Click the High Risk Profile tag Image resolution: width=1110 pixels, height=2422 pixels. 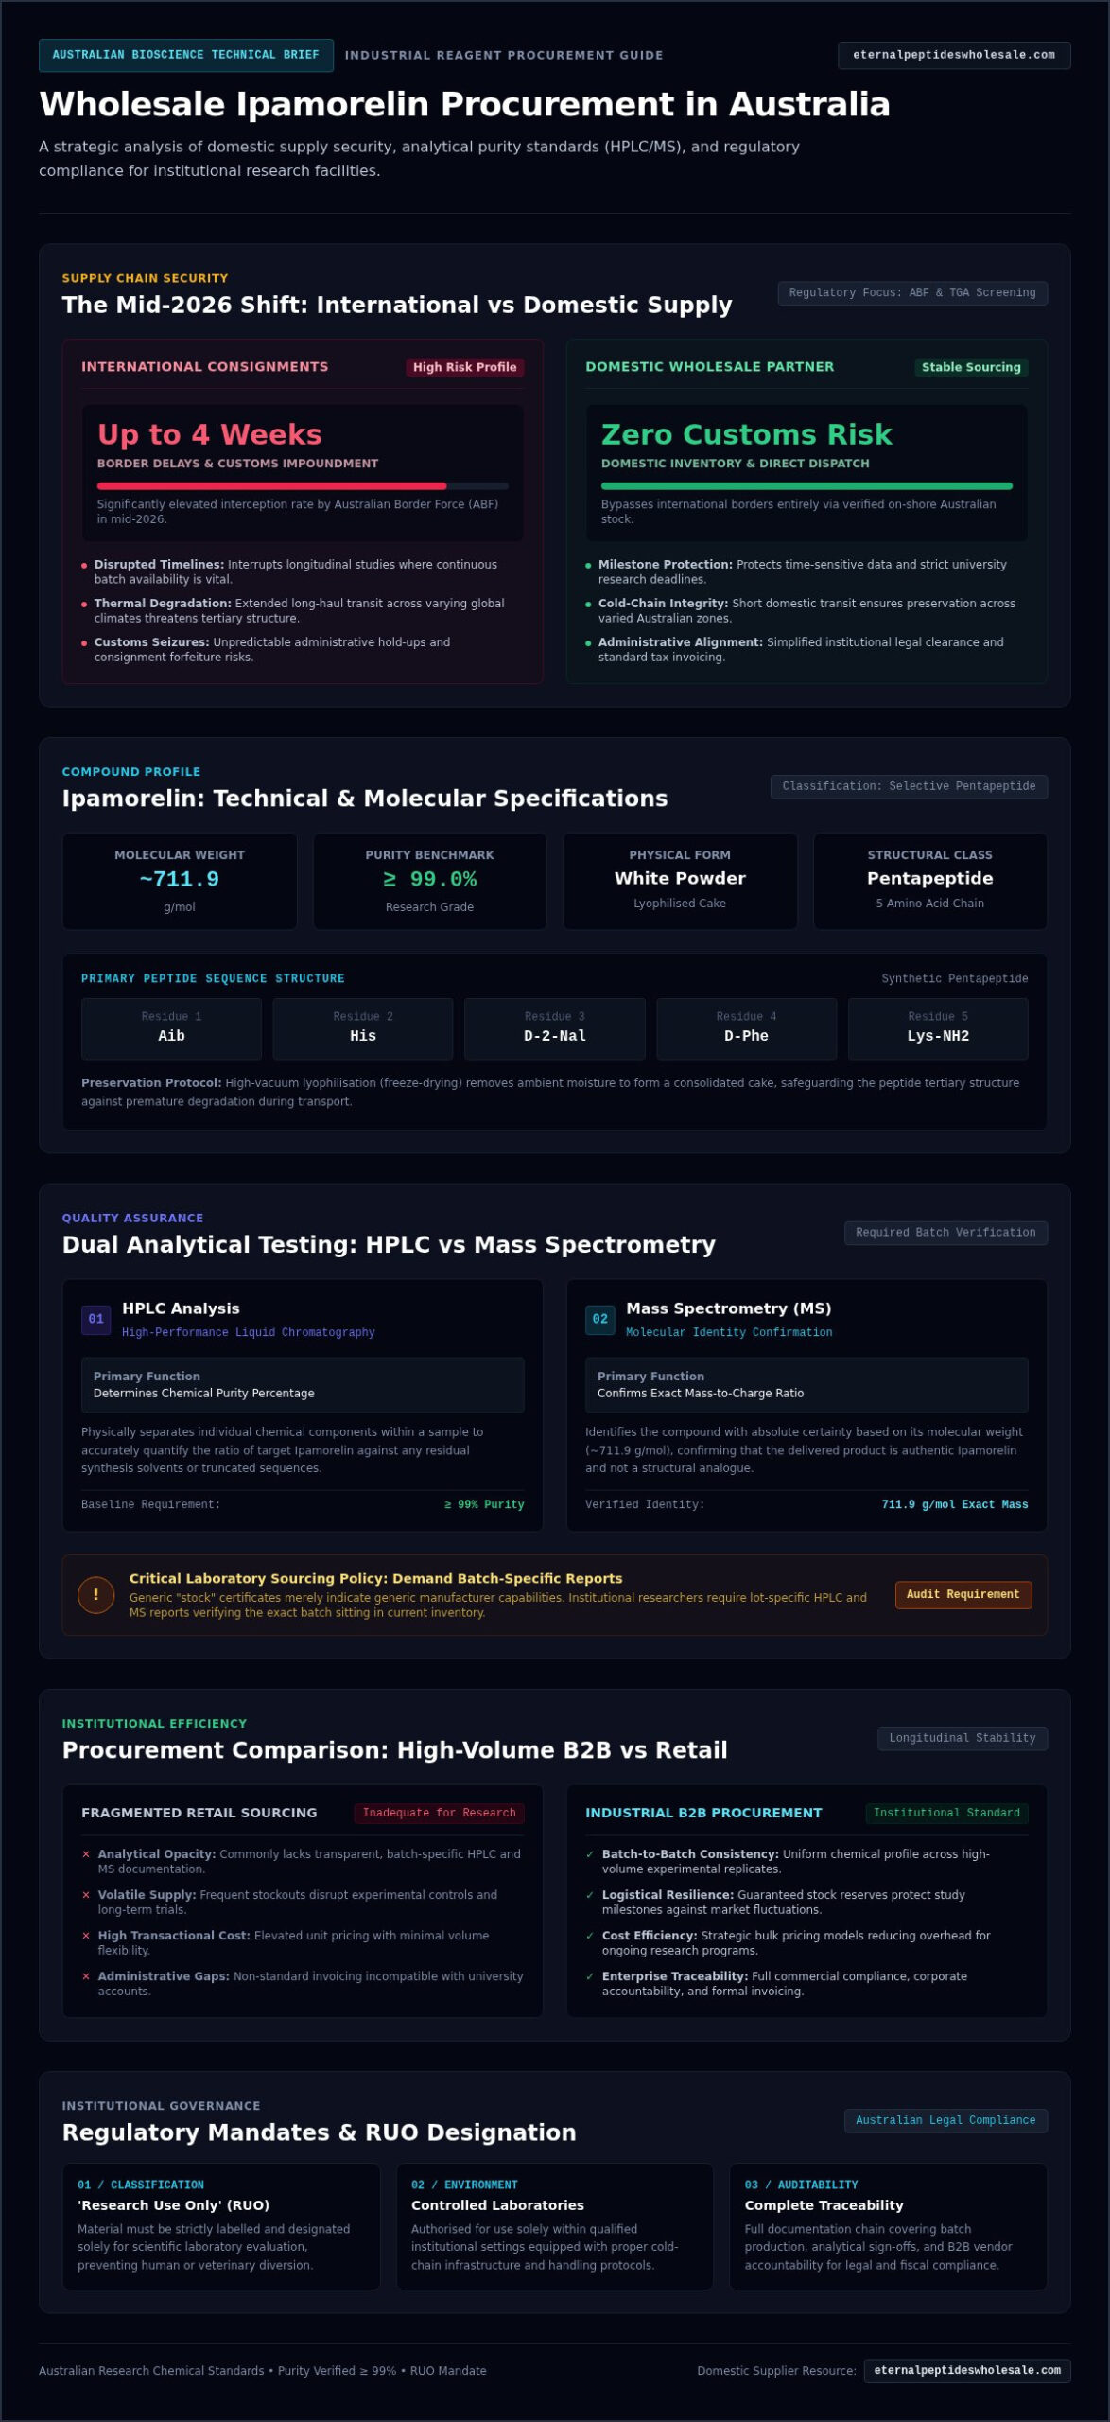tap(465, 367)
